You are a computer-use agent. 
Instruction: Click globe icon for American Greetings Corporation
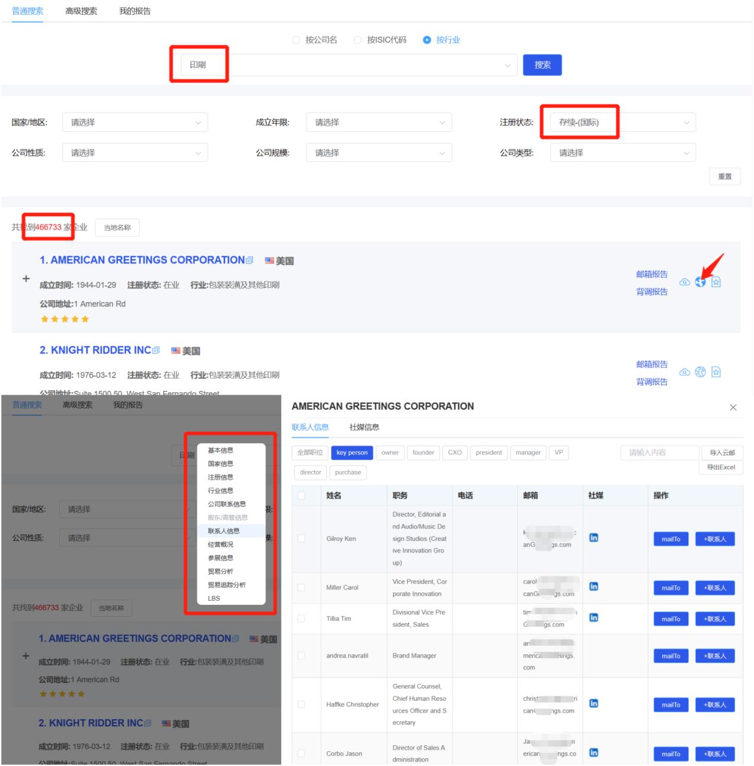(700, 282)
